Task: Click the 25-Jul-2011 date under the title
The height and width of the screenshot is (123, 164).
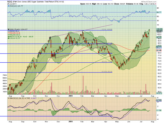Action: [x=11, y=4]
